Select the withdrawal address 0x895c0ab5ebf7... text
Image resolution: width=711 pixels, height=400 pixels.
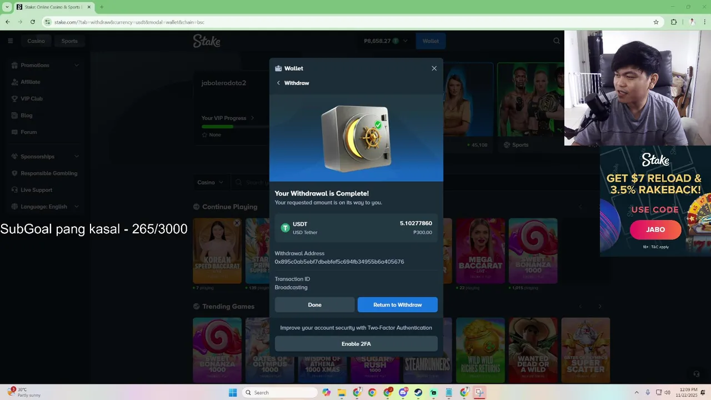[x=339, y=262]
